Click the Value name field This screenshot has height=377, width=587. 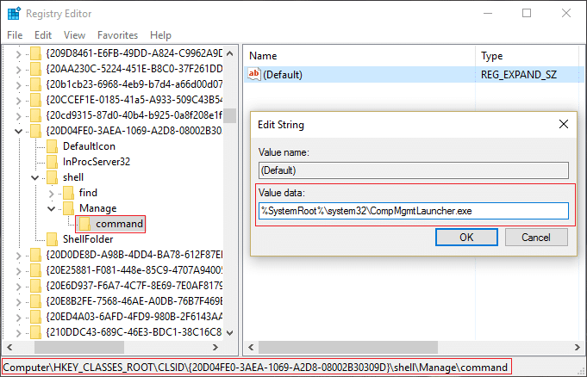(414, 170)
